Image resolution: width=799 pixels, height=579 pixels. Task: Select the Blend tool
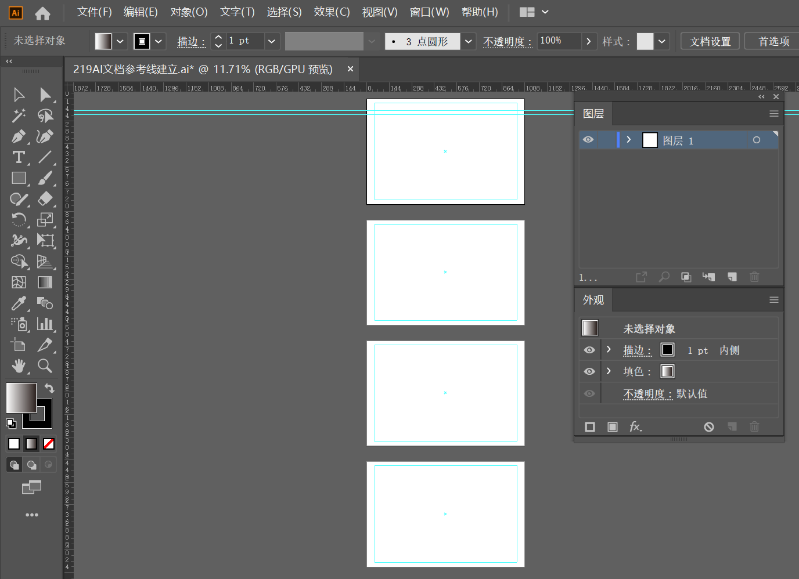pyautogui.click(x=45, y=303)
